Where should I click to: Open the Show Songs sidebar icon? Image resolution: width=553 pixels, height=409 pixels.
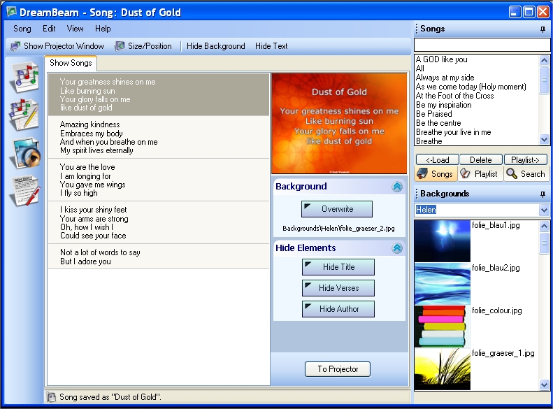click(24, 77)
